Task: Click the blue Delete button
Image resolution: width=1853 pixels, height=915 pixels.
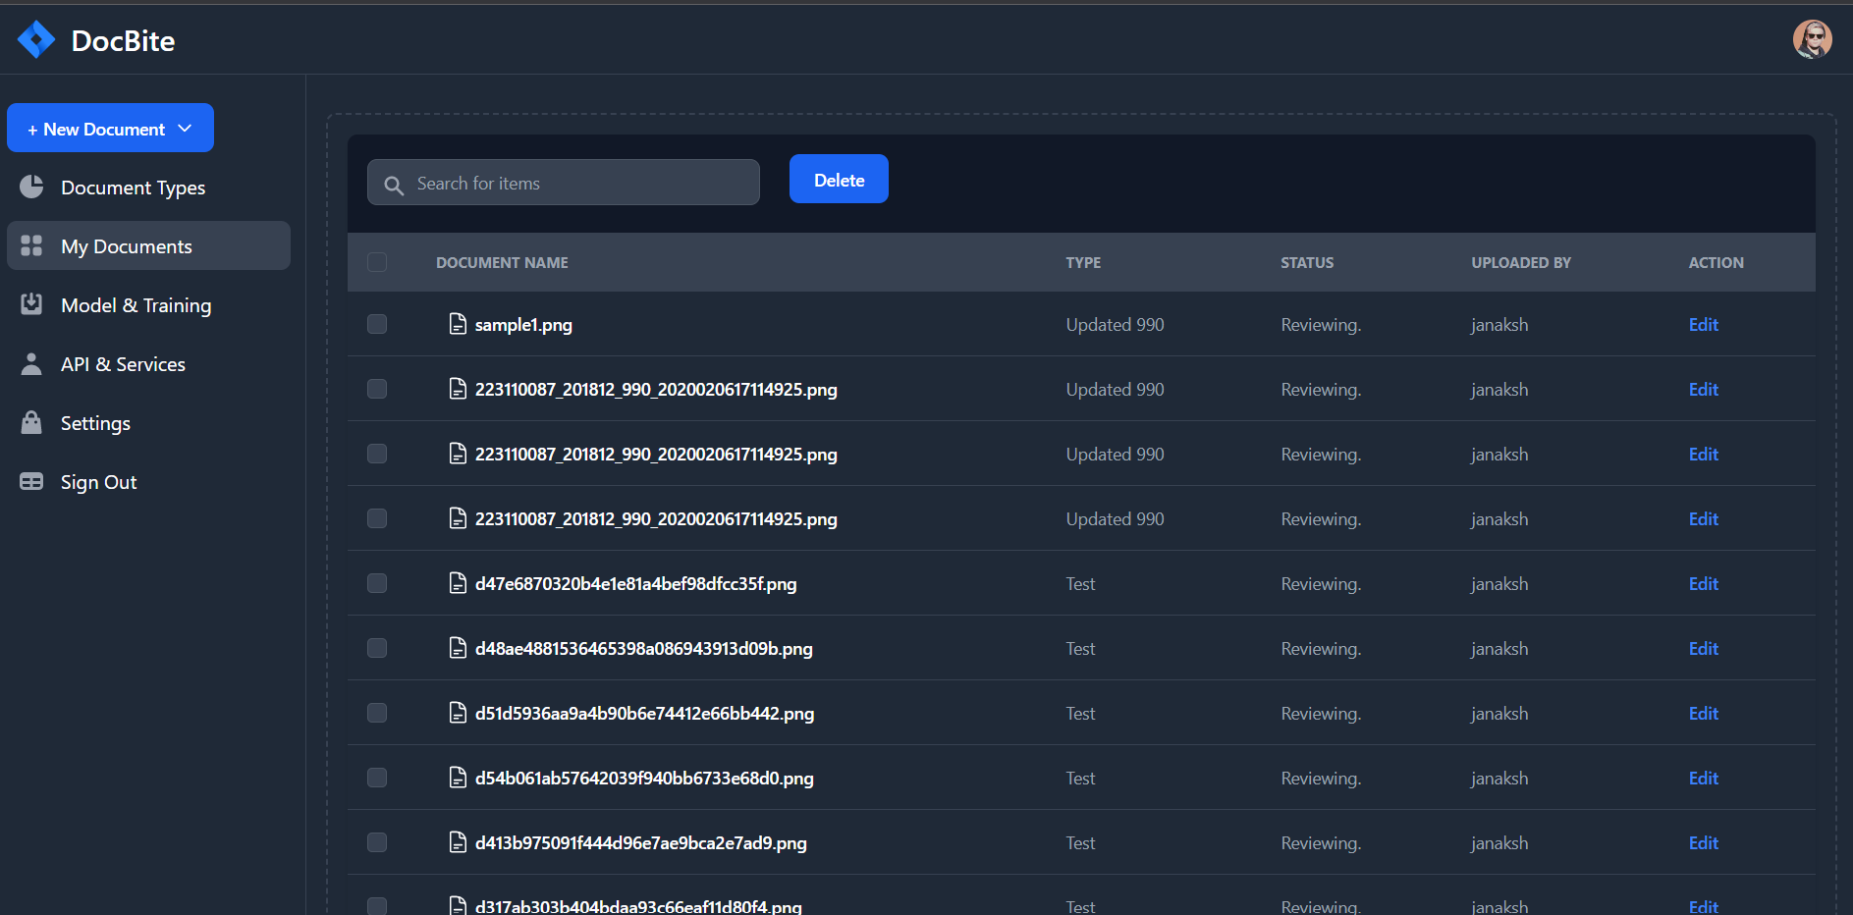Action: click(839, 179)
